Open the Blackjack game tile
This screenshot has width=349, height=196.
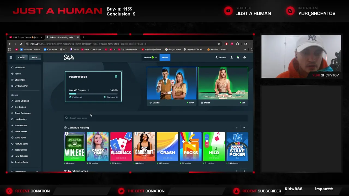click(x=121, y=147)
